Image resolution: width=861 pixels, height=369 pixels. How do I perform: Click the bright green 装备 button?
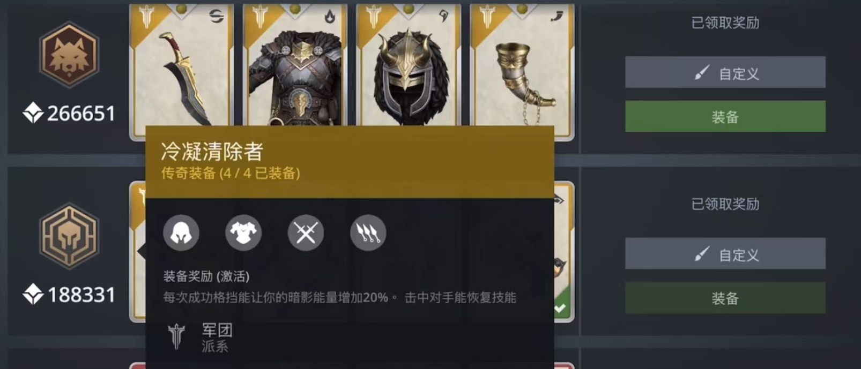pyautogui.click(x=725, y=117)
